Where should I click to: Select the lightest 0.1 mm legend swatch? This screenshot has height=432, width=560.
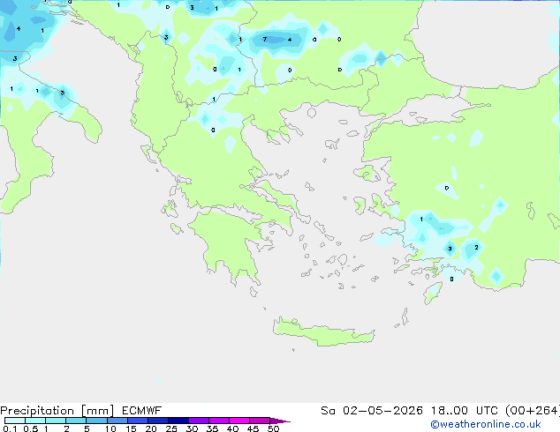click(15, 421)
